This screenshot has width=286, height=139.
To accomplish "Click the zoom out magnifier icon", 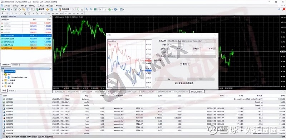I will (x=91, y=9).
